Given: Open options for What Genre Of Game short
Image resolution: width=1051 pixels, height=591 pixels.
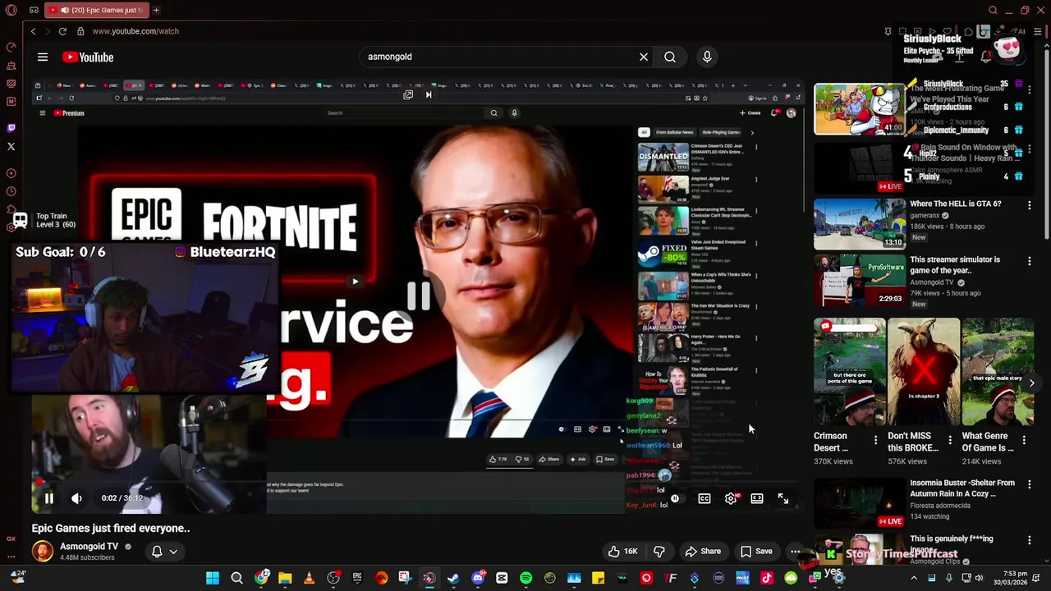Looking at the screenshot, I should pos(1024,441).
